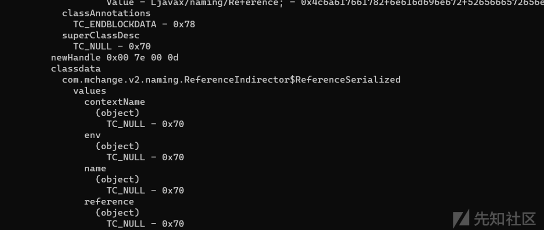Select the reference field
Viewport: 544px width, 230px height.
tap(109, 202)
